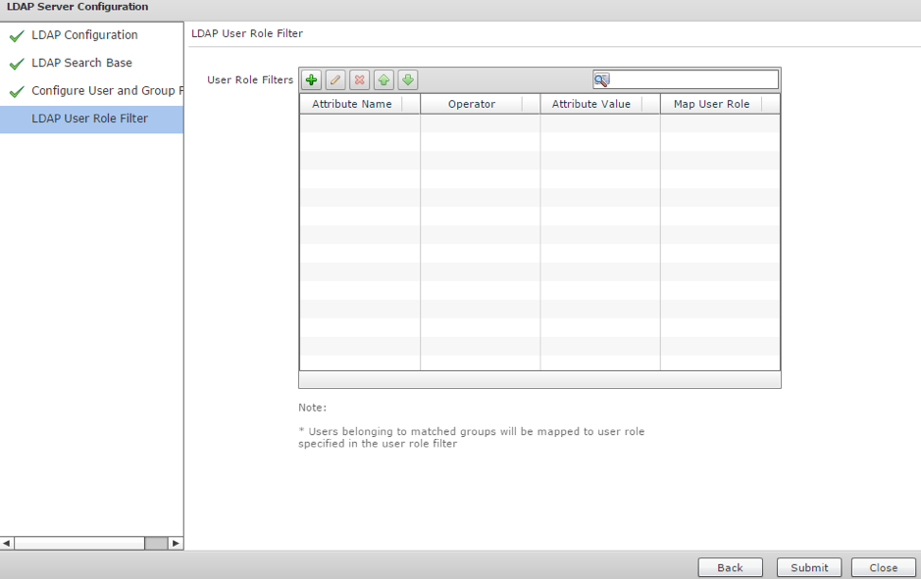Viewport: 921px width, 579px height.
Task: Click the Operator column header
Action: tap(471, 104)
